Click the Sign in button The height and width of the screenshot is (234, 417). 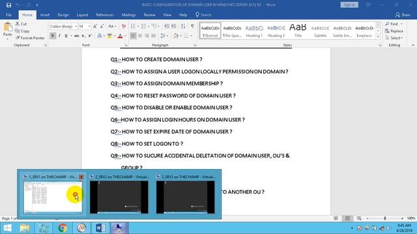coord(349,5)
